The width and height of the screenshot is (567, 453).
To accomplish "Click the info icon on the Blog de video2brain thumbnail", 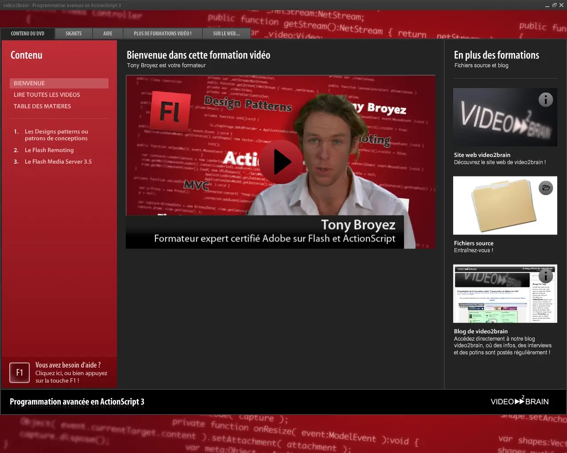I will (x=546, y=276).
